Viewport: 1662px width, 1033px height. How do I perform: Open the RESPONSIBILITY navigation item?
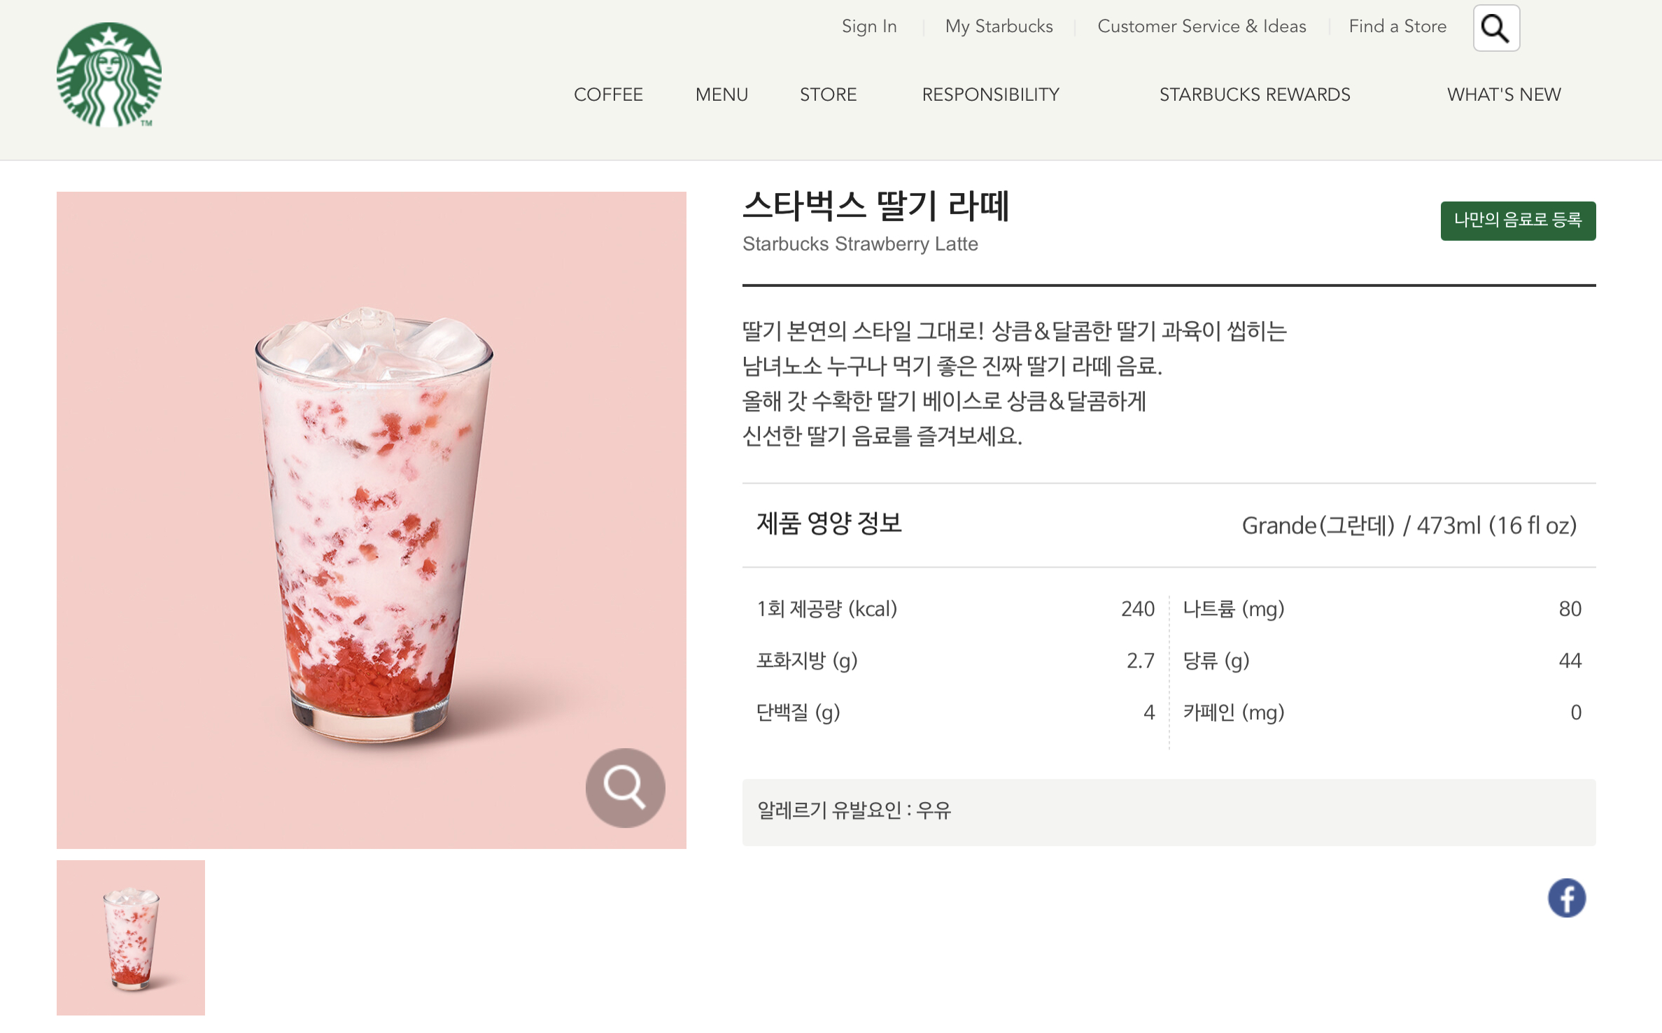[x=990, y=94]
